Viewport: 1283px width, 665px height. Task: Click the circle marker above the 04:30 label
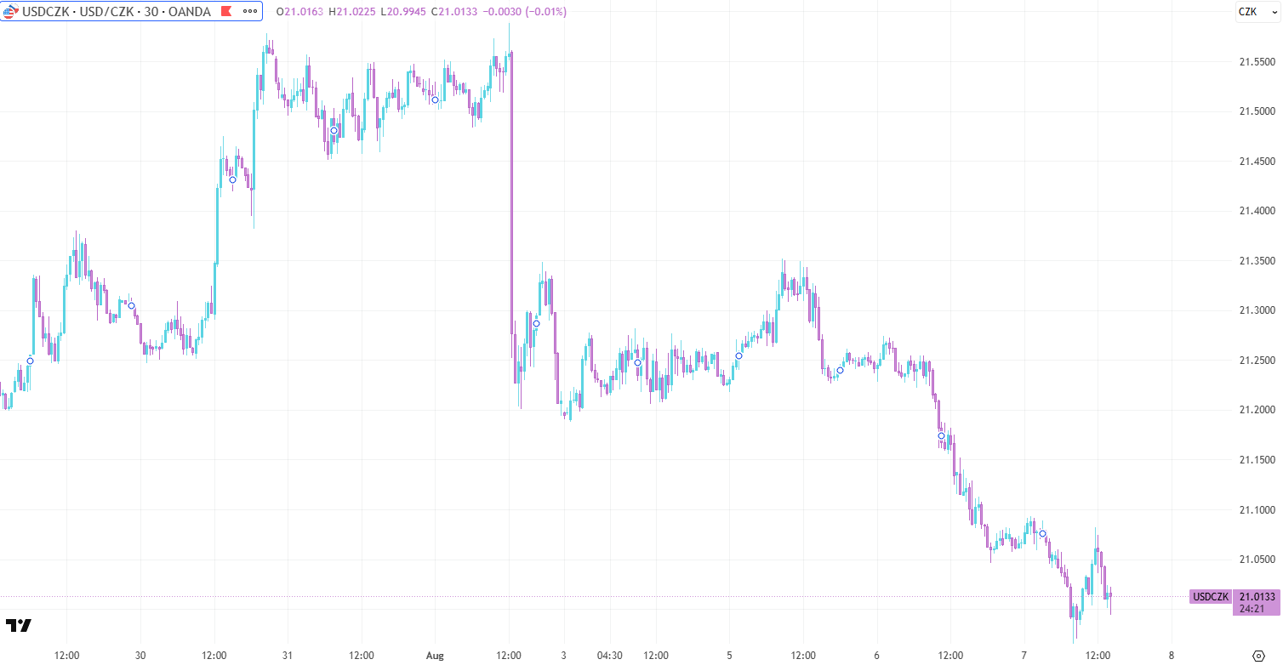[x=637, y=363]
